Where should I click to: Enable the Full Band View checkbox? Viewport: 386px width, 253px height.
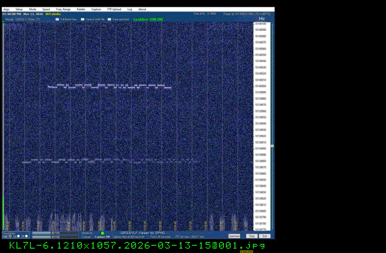(x=57, y=19)
